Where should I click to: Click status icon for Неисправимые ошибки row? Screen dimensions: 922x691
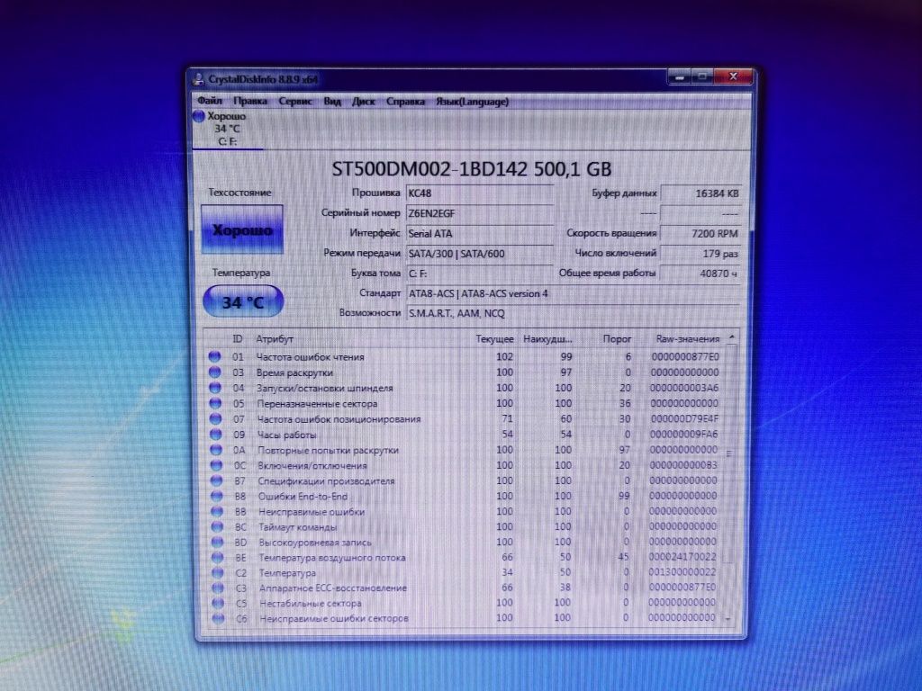[217, 511]
